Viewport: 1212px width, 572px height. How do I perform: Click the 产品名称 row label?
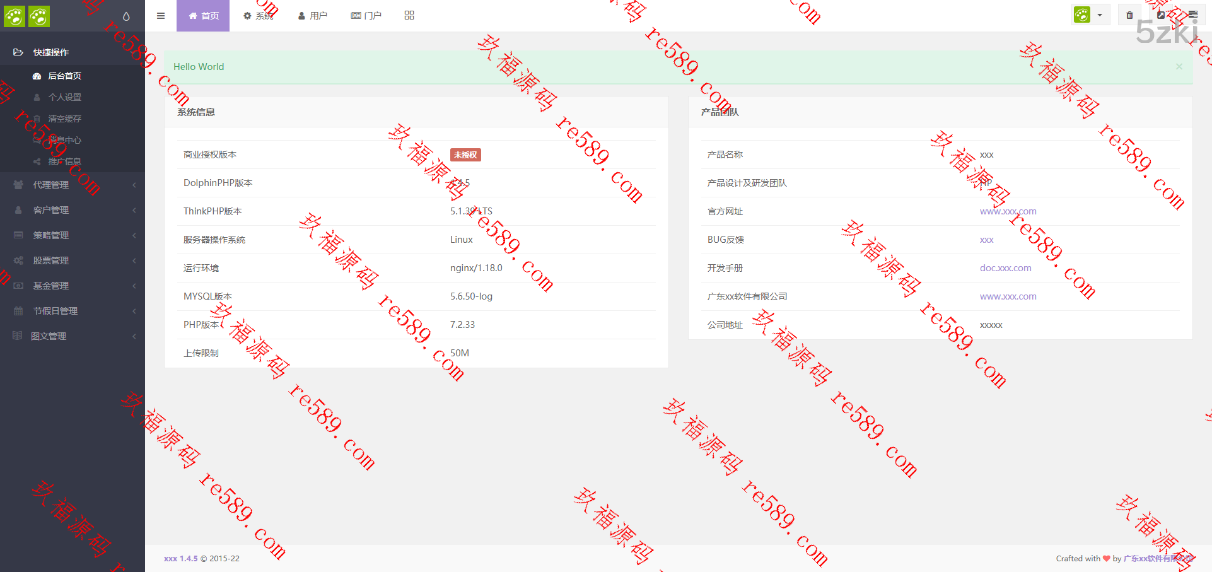point(725,155)
